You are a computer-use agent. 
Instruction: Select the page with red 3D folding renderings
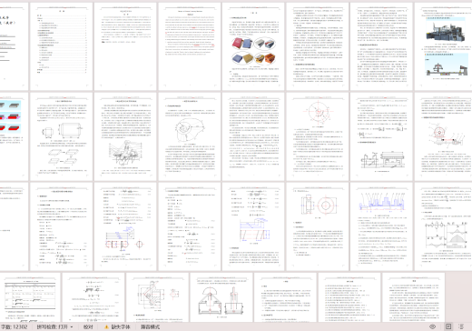pyautogui.click(x=14, y=136)
